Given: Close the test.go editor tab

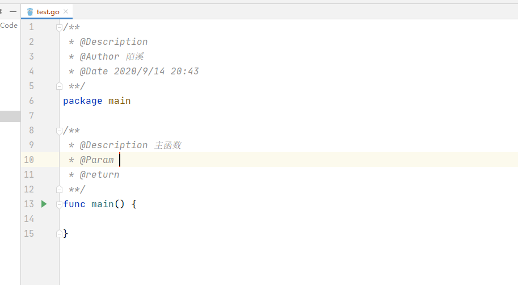Looking at the screenshot, I should coord(66,11).
